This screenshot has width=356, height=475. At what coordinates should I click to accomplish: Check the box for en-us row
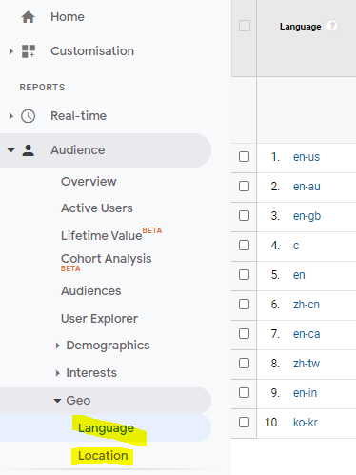point(244,157)
